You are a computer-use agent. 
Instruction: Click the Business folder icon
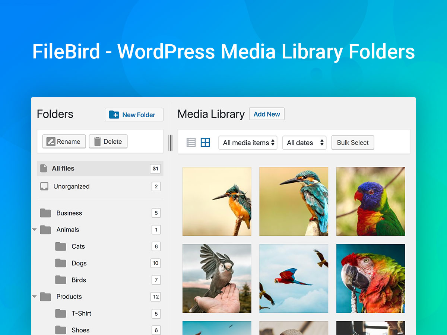click(x=45, y=213)
